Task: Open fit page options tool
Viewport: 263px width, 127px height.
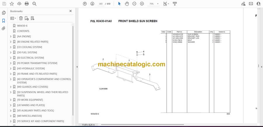Action: [165, 4]
